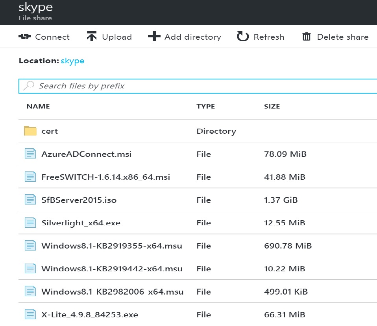Select the Connect toolbar label
This screenshot has width=377, height=326.
click(x=52, y=37)
